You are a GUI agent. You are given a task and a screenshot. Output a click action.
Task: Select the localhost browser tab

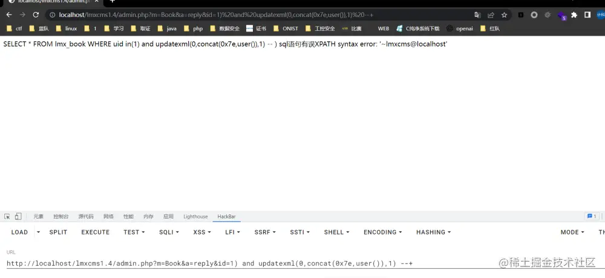click(54, 2)
